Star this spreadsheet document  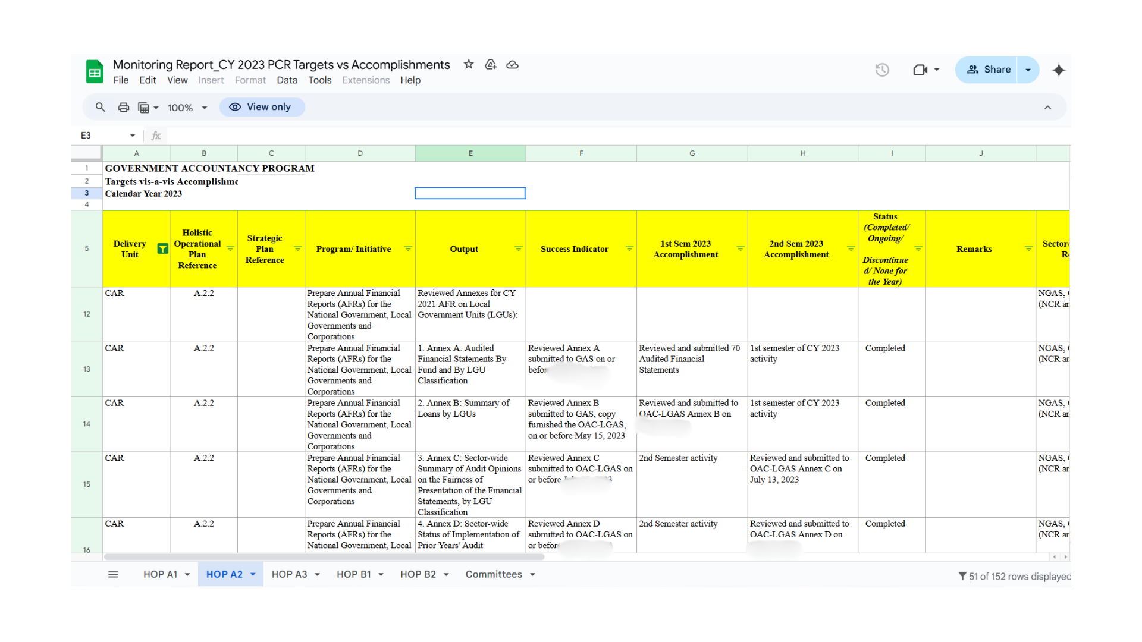[x=469, y=64]
